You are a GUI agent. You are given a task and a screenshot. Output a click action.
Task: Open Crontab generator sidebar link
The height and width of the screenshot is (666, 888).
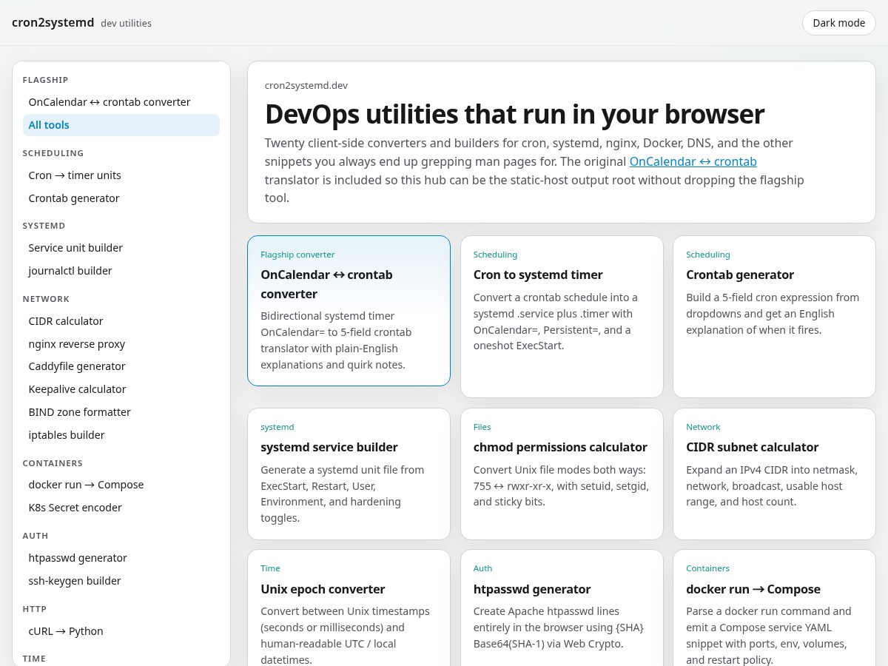click(x=121, y=198)
